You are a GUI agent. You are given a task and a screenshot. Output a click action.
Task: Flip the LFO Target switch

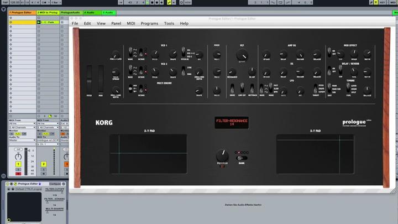[x=316, y=89]
